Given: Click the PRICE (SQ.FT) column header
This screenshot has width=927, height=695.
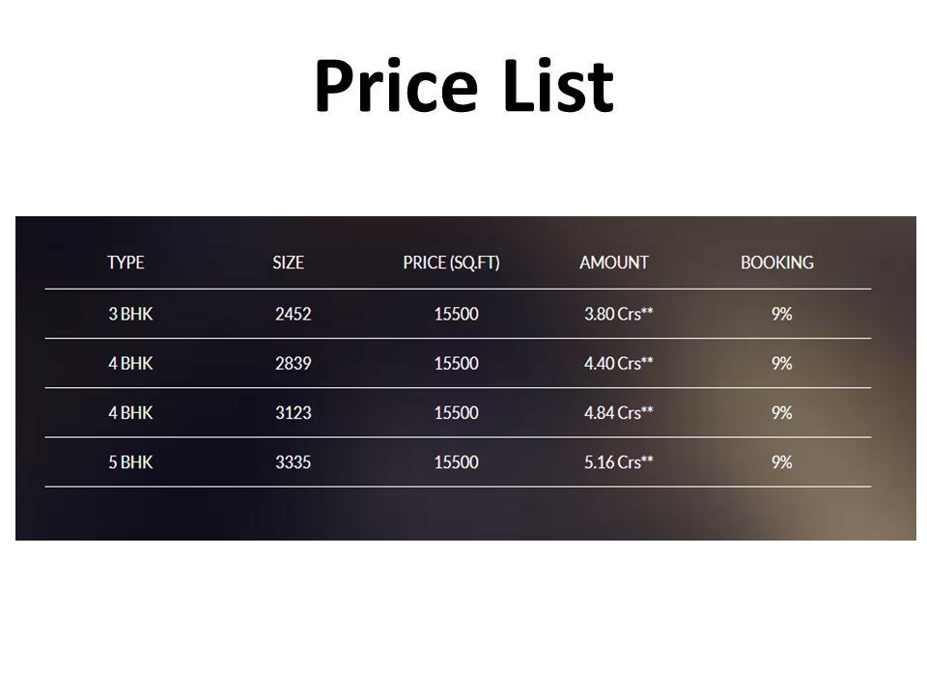Looking at the screenshot, I should pos(452,263).
